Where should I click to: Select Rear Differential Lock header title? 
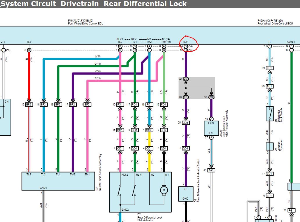145,4
